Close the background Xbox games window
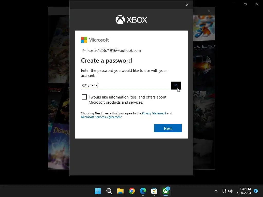The height and width of the screenshot is (197, 263). pyautogui.click(x=209, y=11)
